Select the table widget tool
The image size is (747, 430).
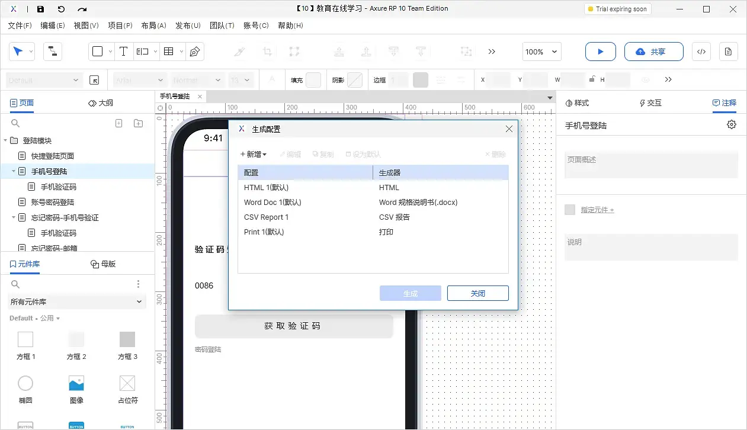click(169, 52)
